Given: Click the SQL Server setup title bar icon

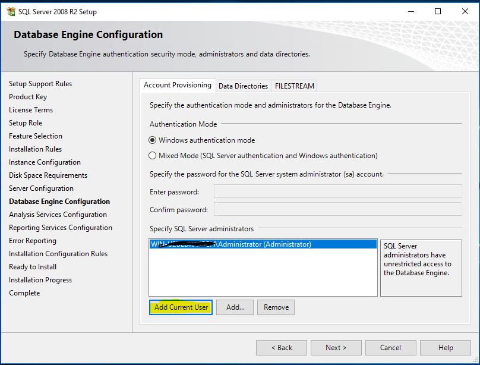Looking at the screenshot, I should coord(11,12).
